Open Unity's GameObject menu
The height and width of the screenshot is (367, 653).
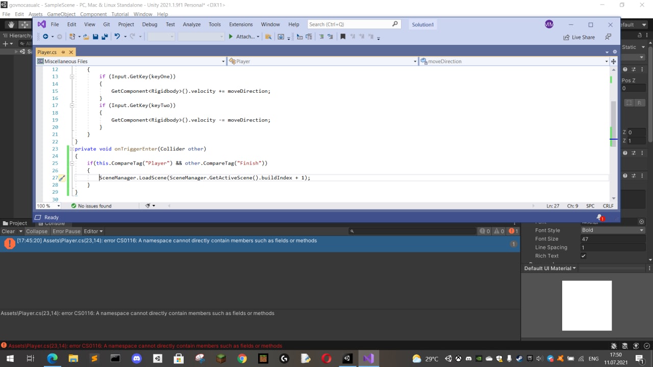(x=62, y=14)
